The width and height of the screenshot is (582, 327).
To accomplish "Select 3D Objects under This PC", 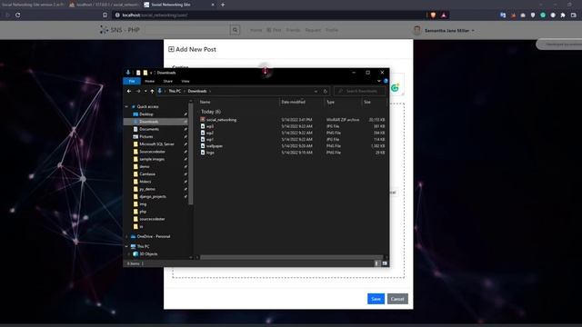I will click(x=148, y=254).
